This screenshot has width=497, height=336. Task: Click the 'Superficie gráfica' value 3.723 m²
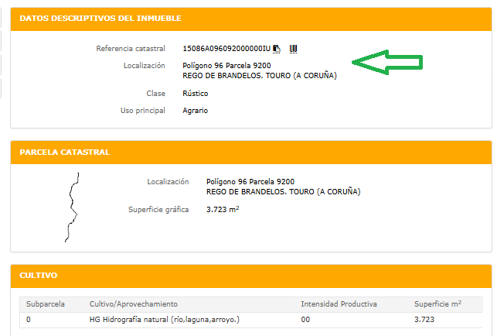223,209
